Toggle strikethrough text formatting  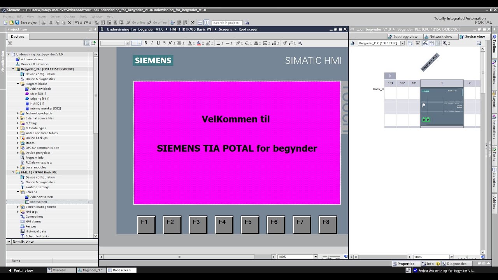(x=164, y=43)
